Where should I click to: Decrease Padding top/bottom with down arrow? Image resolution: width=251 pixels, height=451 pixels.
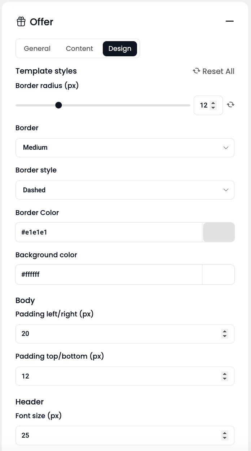pyautogui.click(x=225, y=378)
